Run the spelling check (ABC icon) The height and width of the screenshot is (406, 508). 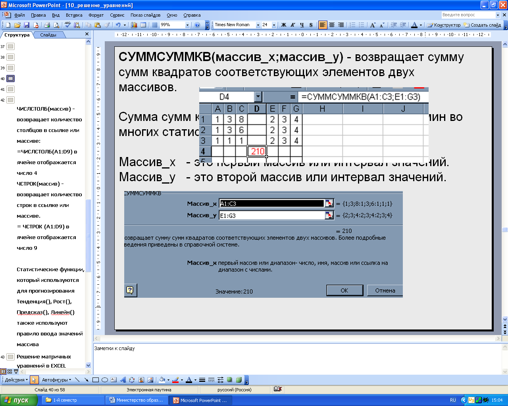pos(67,25)
